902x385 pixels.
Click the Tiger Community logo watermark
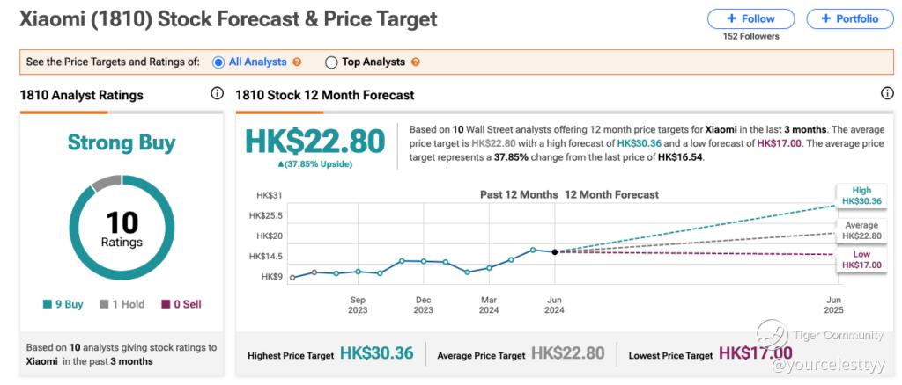772,336
